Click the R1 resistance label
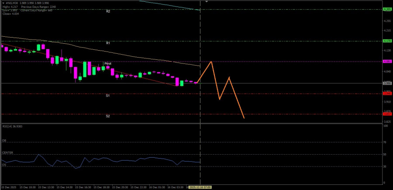The width and height of the screenshot is (393, 190). pos(108,43)
